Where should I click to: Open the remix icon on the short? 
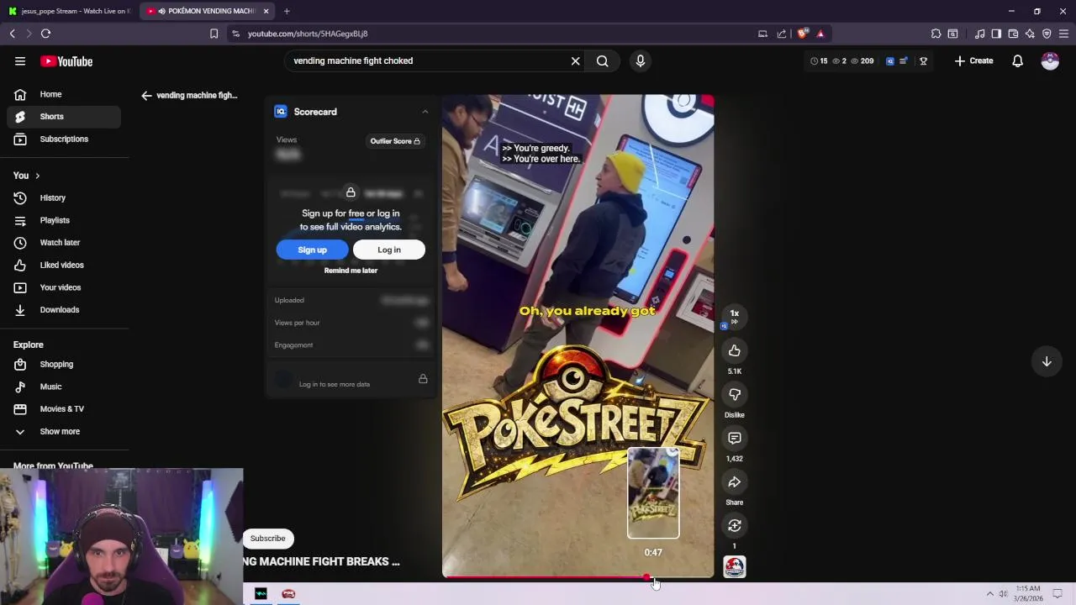735,525
